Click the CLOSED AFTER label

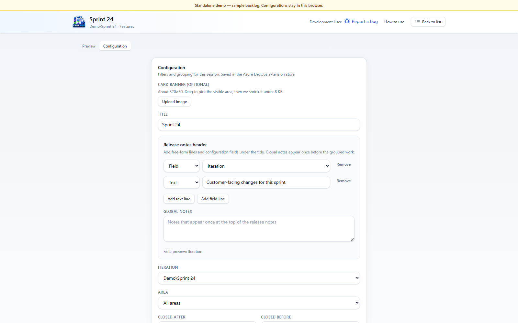coord(172,317)
